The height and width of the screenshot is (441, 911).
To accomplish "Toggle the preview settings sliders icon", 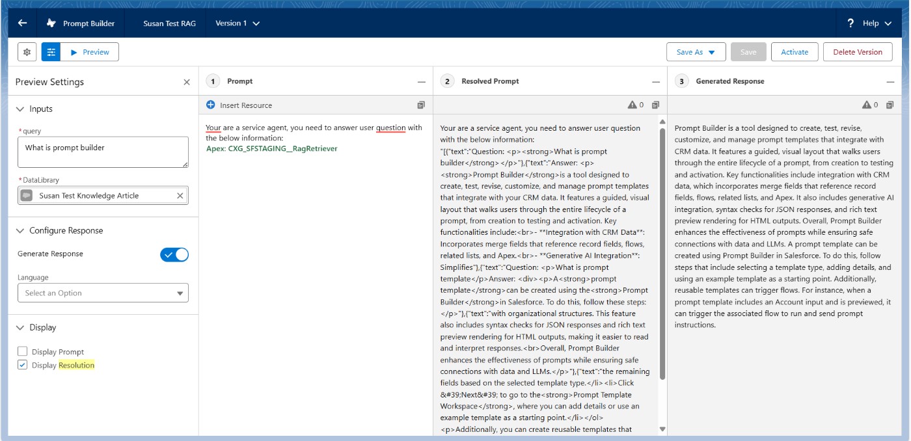I will pos(51,52).
